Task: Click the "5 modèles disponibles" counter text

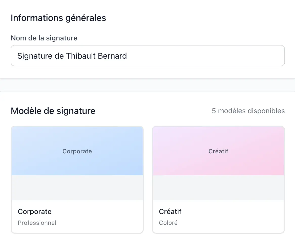Action: click(x=248, y=111)
